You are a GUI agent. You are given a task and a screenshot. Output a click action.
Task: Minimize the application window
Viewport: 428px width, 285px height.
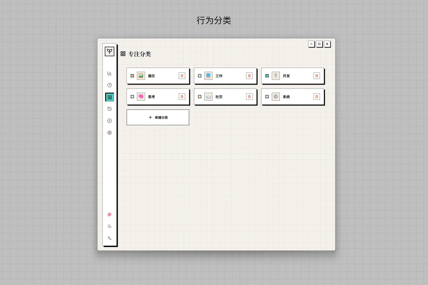click(311, 44)
